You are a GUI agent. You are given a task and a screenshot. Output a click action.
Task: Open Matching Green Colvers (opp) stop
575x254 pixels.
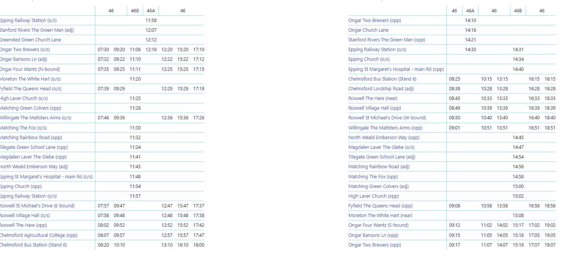(x=30, y=108)
